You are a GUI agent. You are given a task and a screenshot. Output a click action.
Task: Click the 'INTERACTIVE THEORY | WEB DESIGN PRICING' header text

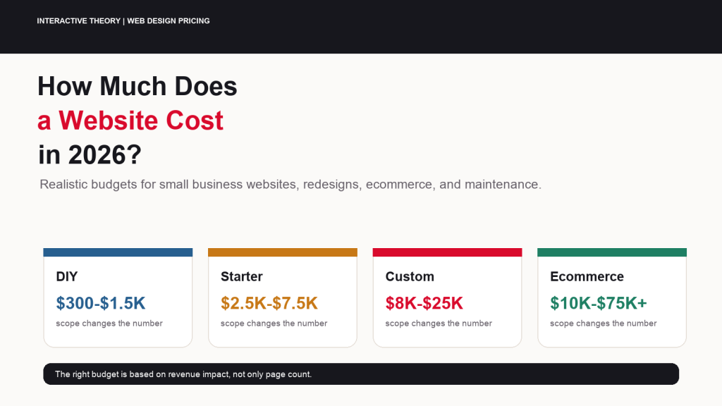click(123, 20)
